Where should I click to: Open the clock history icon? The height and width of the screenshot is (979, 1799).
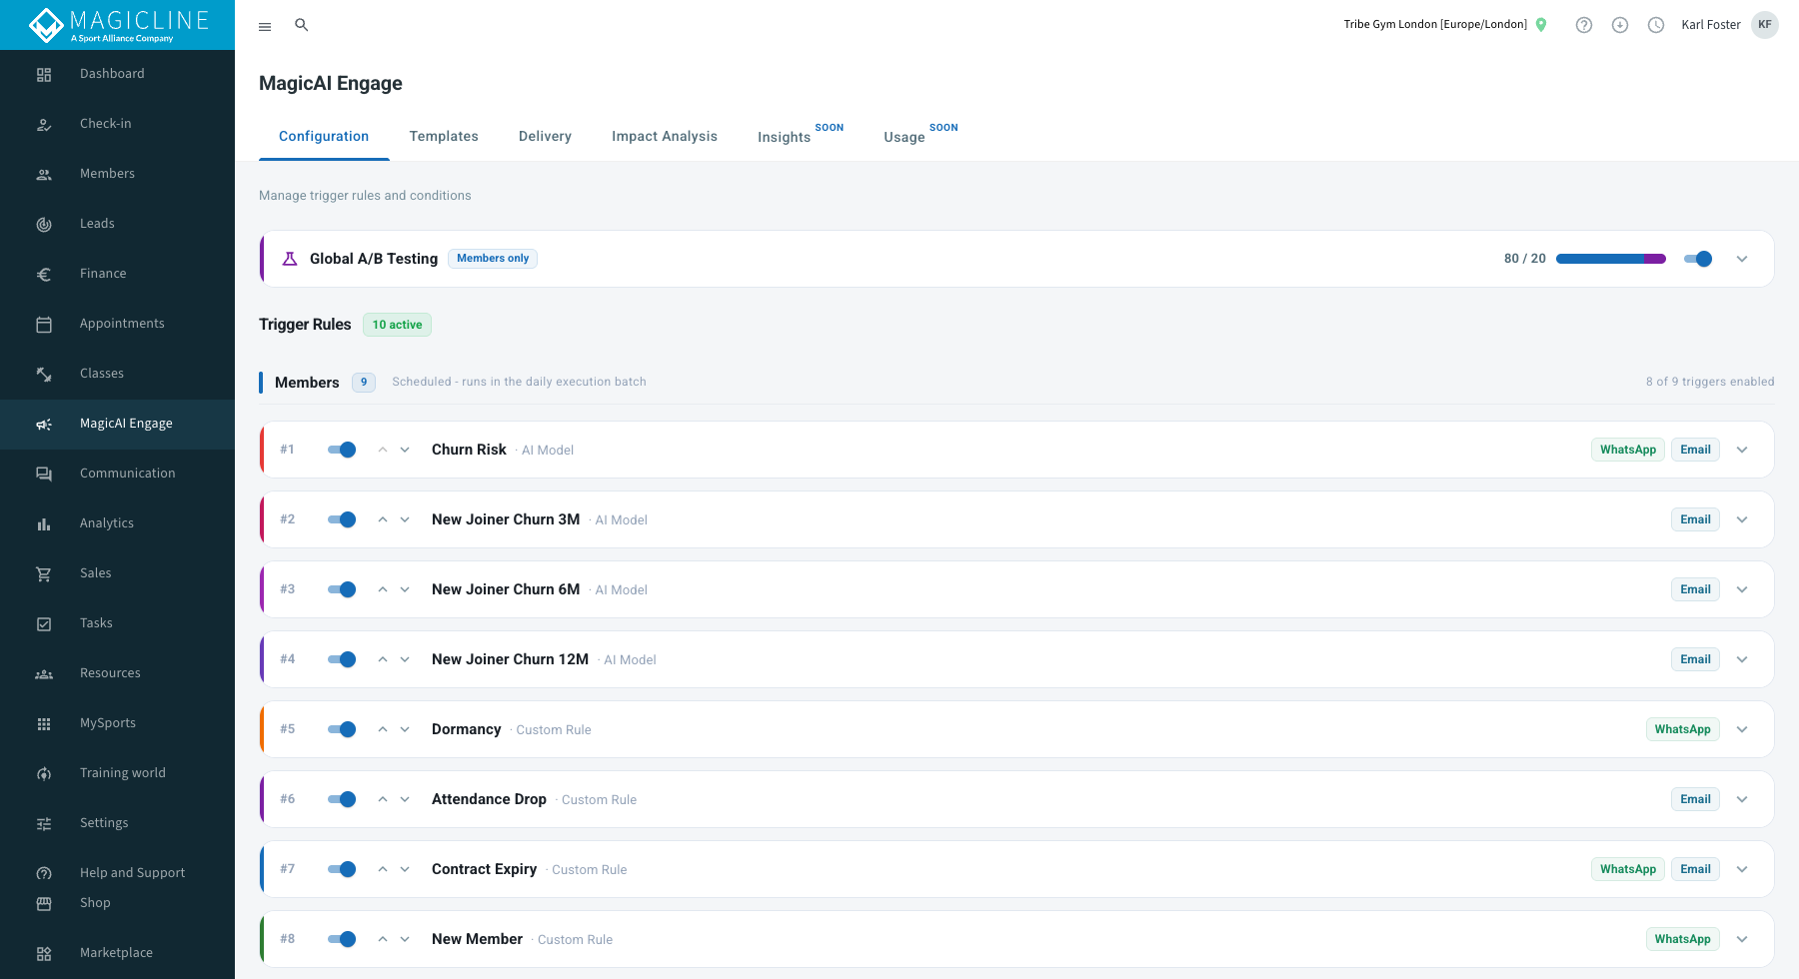1656,25
